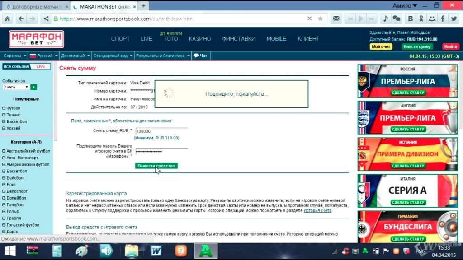Click the Вывести средства button
This screenshot has width=463, height=260.
pyautogui.click(x=156, y=166)
